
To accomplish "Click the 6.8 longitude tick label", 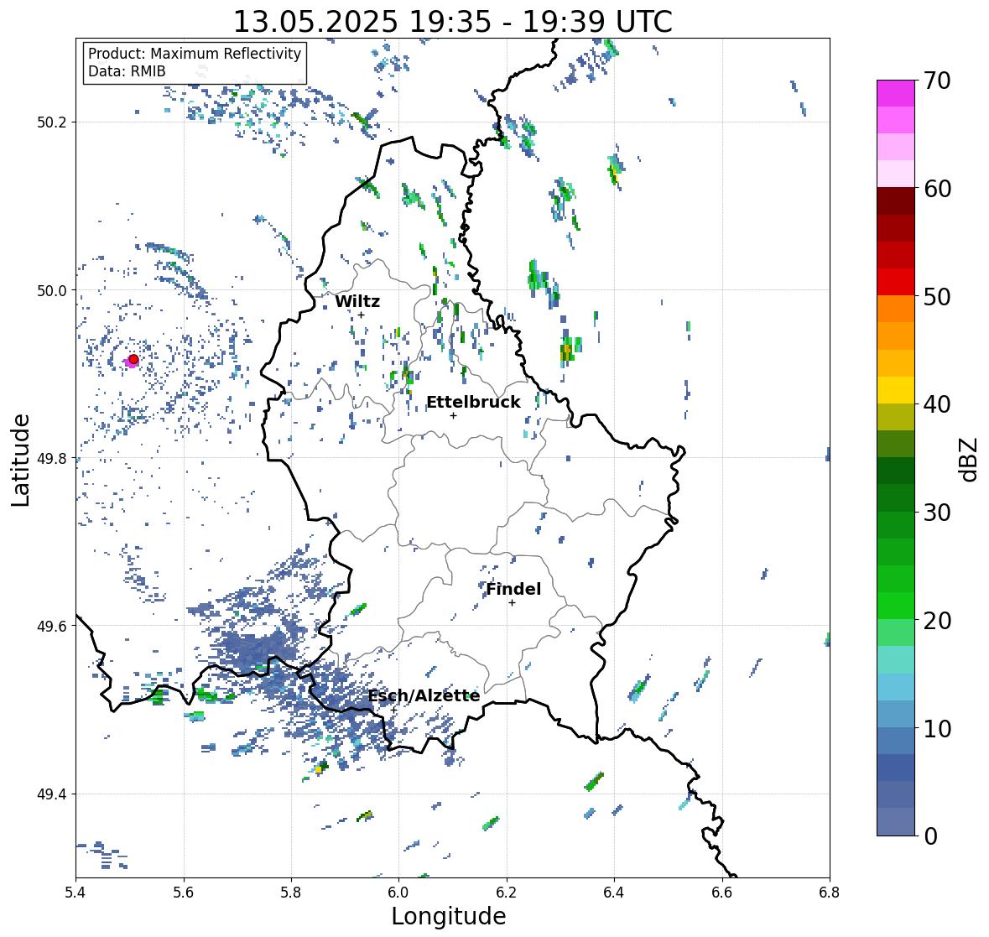I will pyautogui.click(x=830, y=893).
